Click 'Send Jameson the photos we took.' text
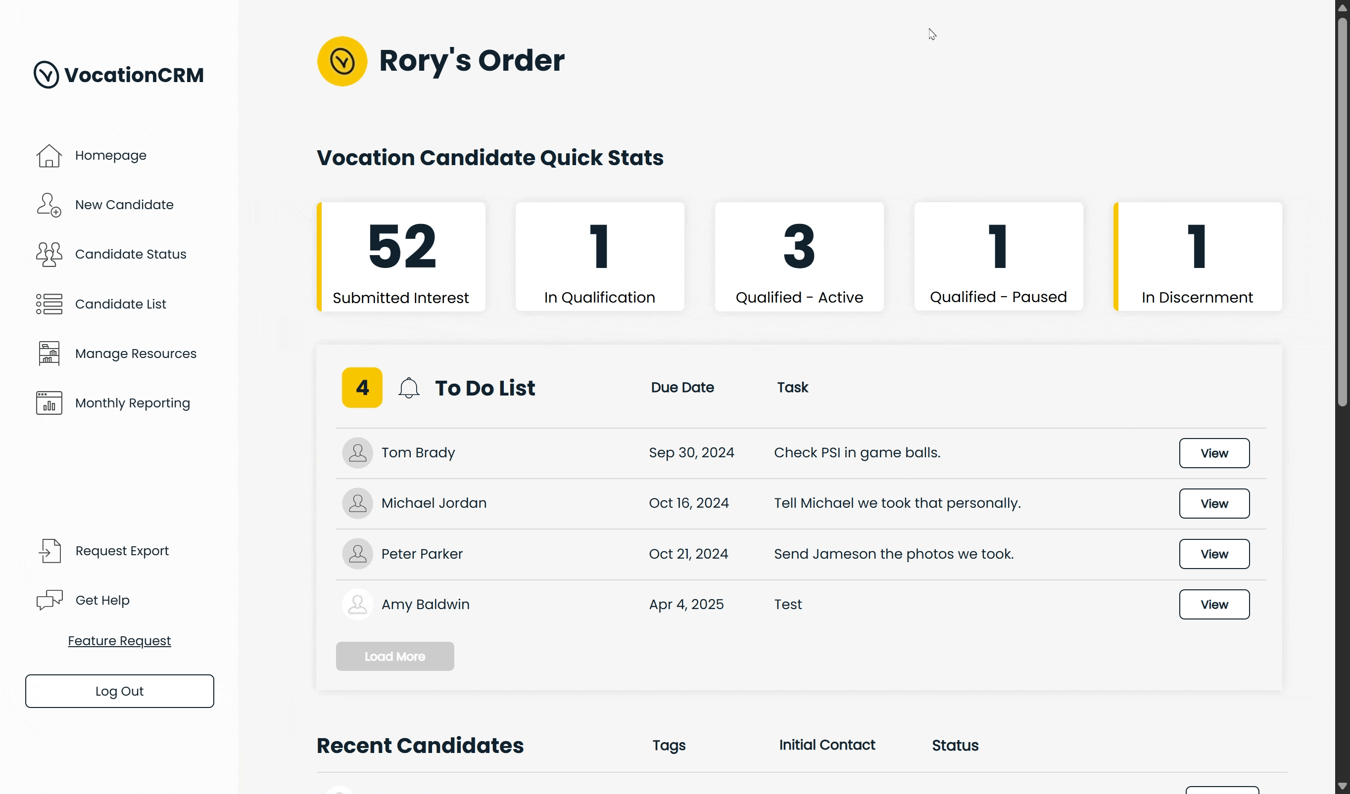This screenshot has width=1350, height=794. click(x=894, y=554)
